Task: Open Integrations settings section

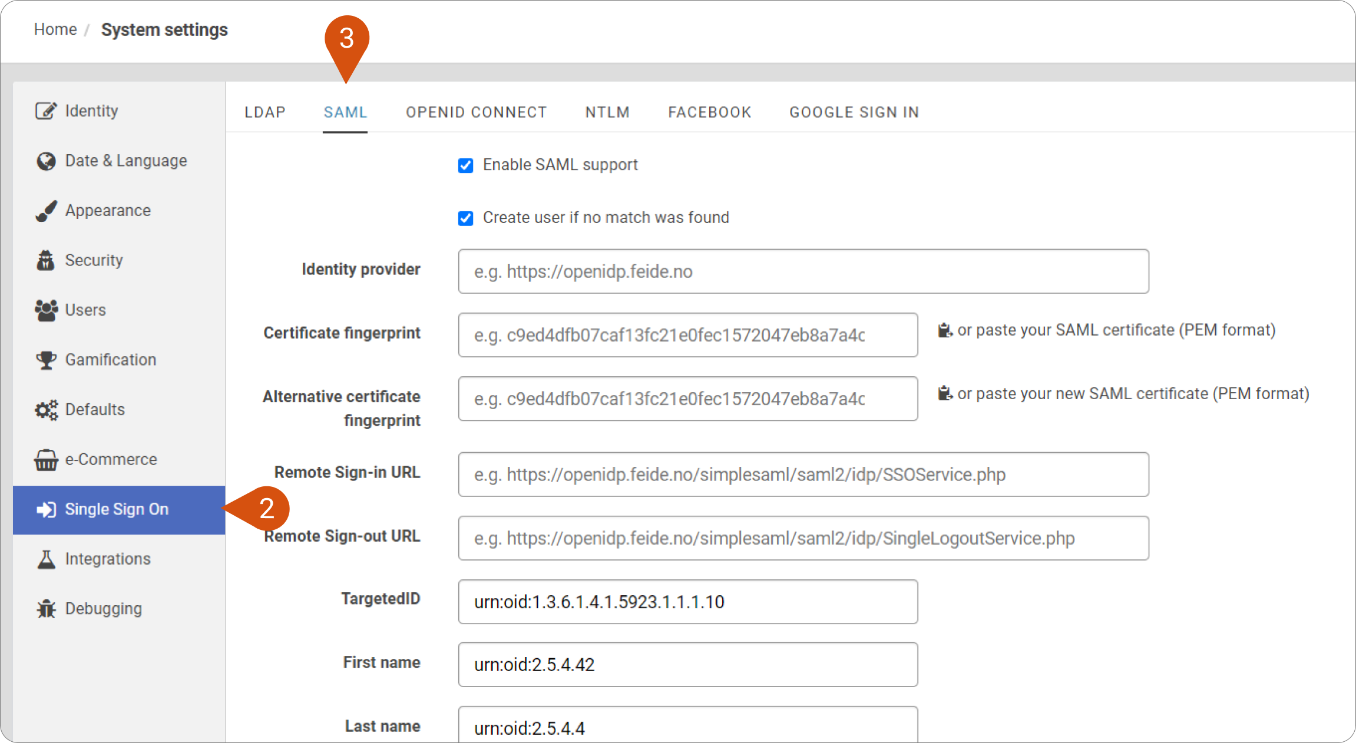Action: click(x=119, y=559)
